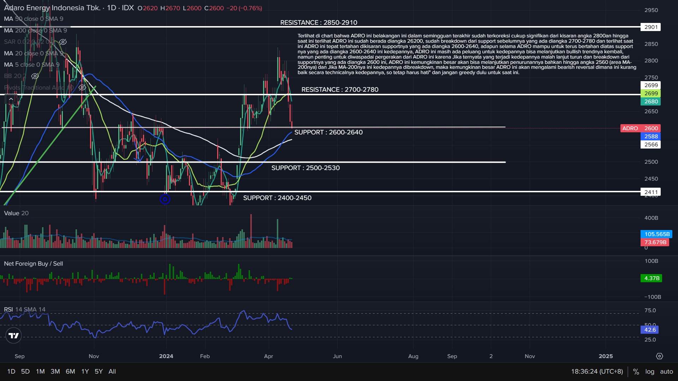The width and height of the screenshot is (678, 381).
Task: Click the ADRO price label tag
Action: (x=640, y=128)
